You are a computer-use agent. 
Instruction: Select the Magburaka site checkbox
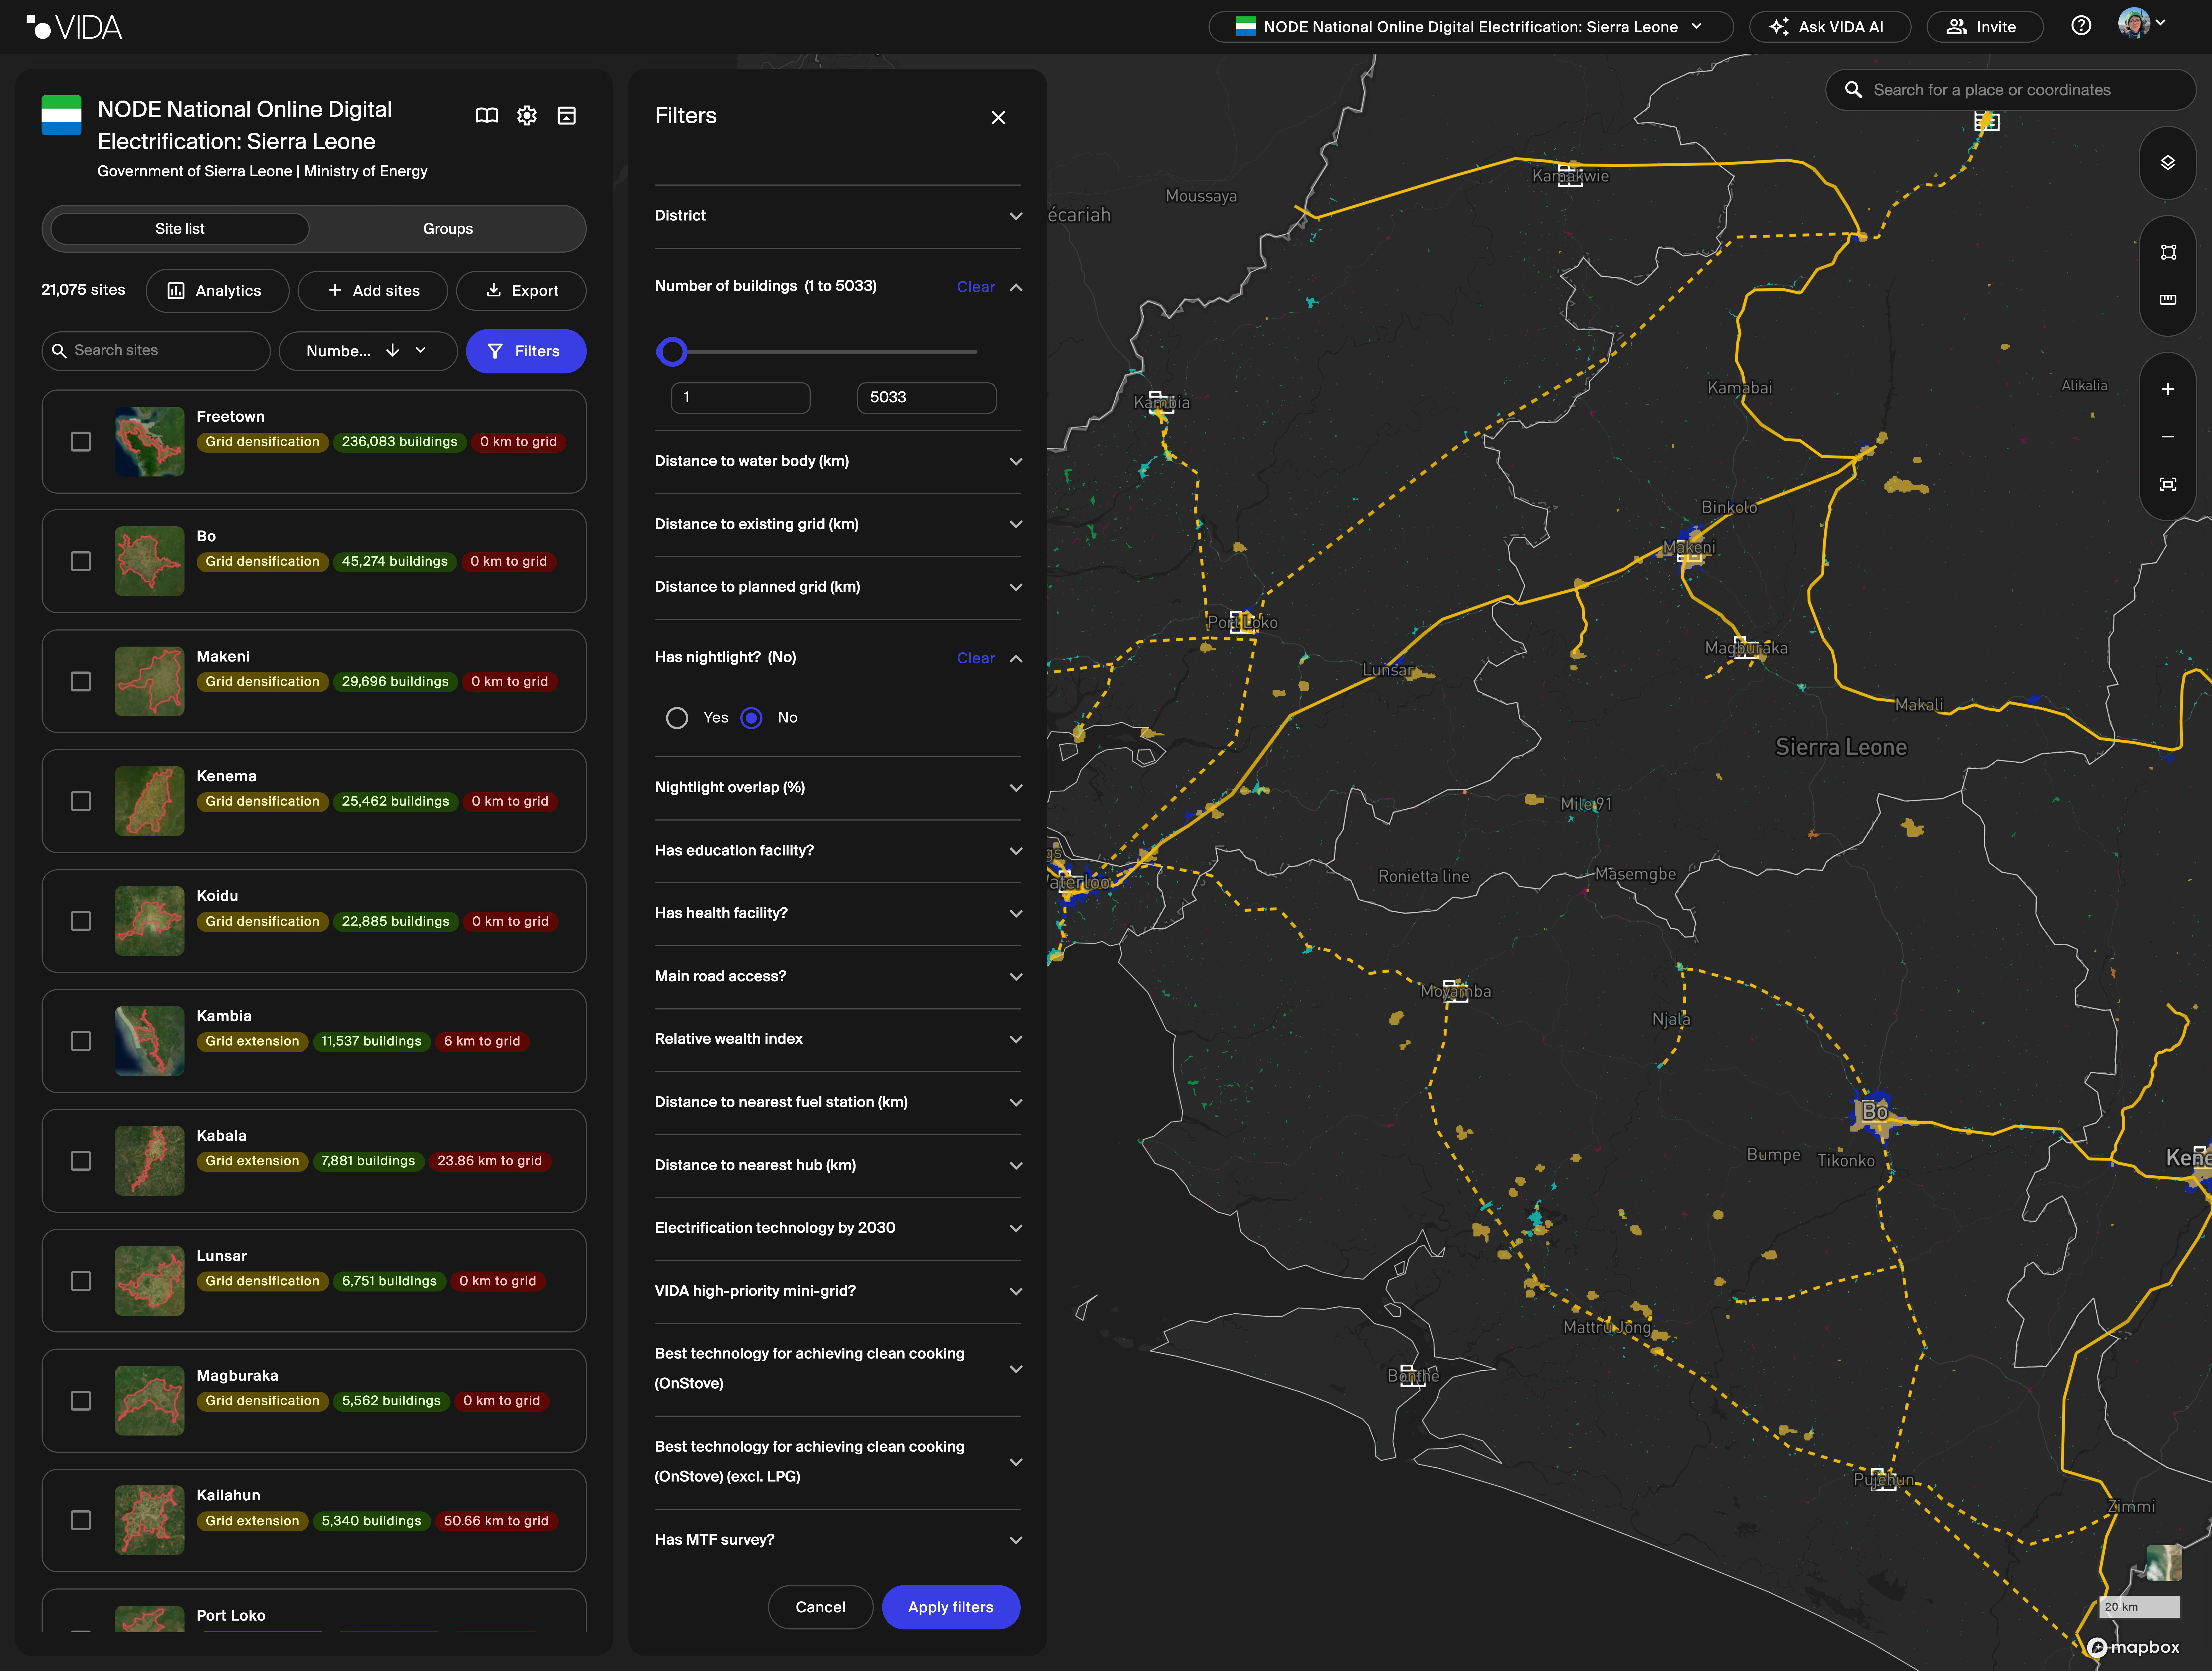pos(81,1401)
